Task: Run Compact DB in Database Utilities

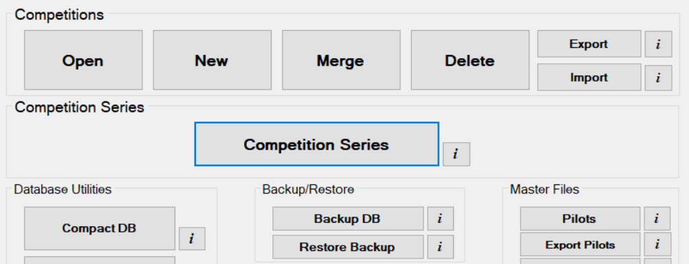Action: 100,228
